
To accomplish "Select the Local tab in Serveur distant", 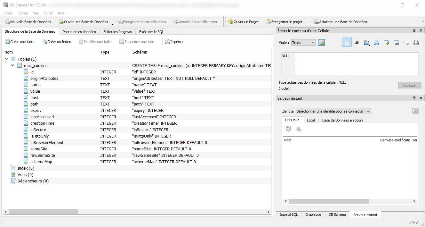I will [310, 120].
